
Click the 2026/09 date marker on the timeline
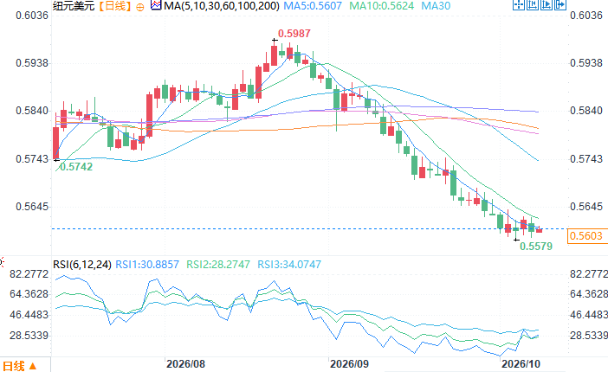(x=349, y=364)
